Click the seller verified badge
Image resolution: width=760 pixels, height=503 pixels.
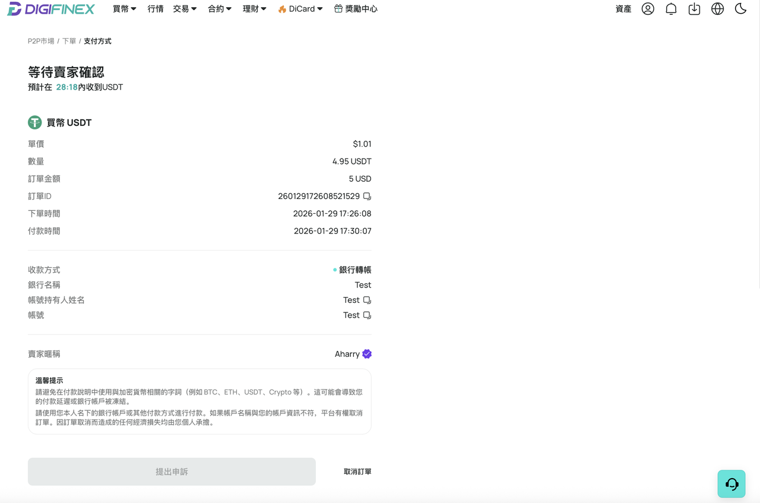pos(367,354)
